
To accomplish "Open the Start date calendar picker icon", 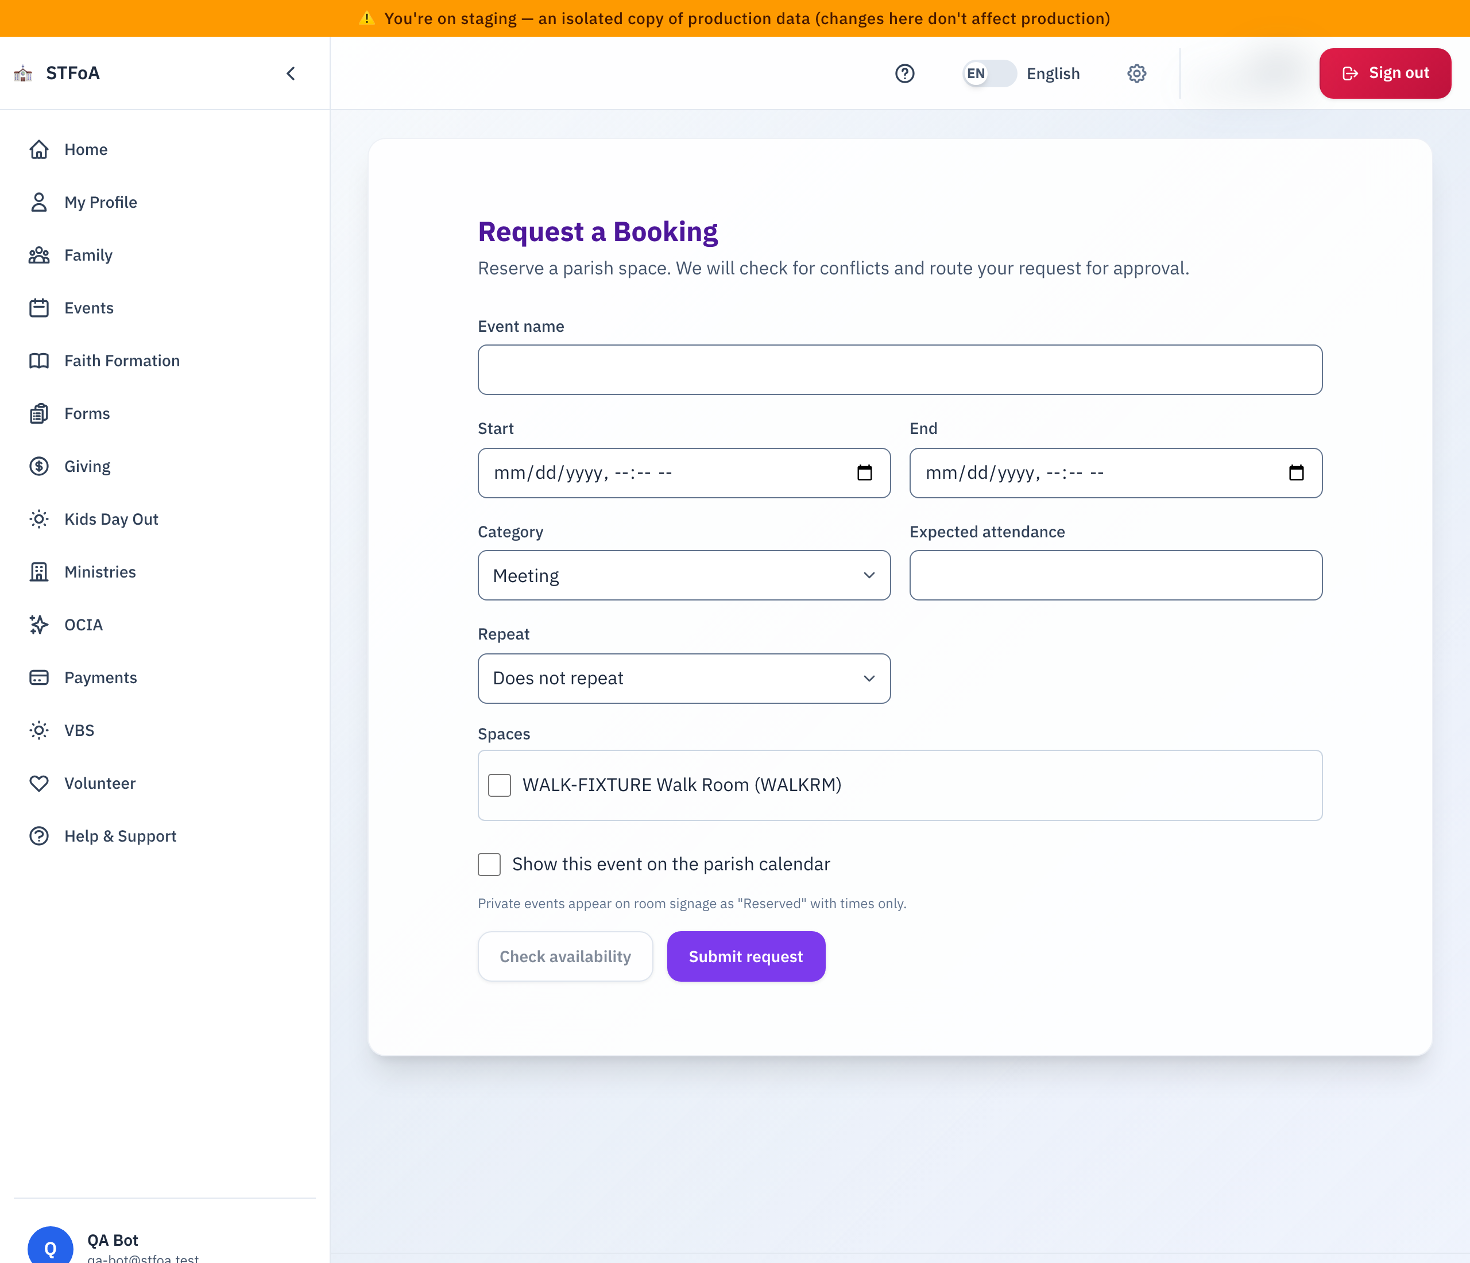I will click(864, 473).
